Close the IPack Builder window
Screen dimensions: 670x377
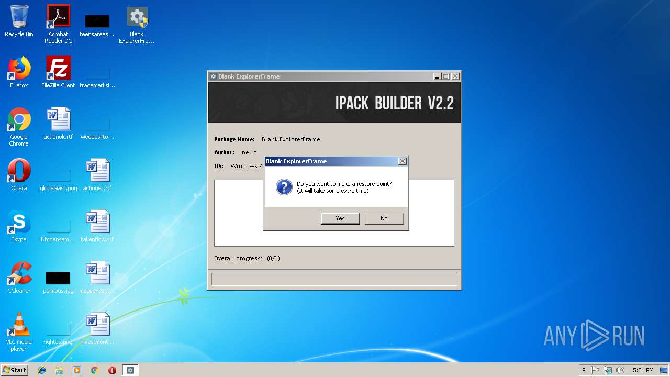[x=455, y=76]
